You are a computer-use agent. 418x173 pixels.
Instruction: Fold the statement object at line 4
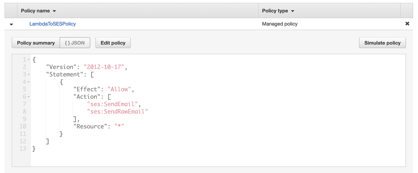pyautogui.click(x=29, y=82)
